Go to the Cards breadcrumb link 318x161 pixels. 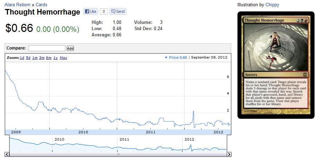[41, 5]
